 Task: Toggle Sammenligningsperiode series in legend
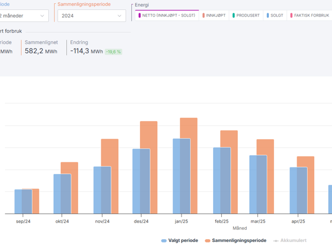238,240
